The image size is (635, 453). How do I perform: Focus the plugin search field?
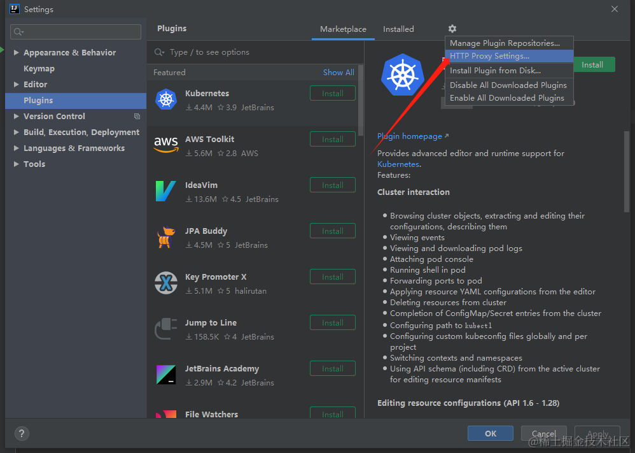255,52
